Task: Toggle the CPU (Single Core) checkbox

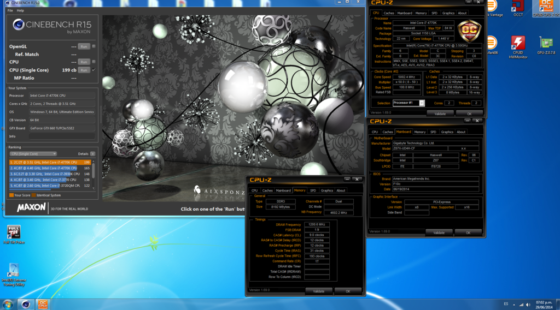Action: 94,70
